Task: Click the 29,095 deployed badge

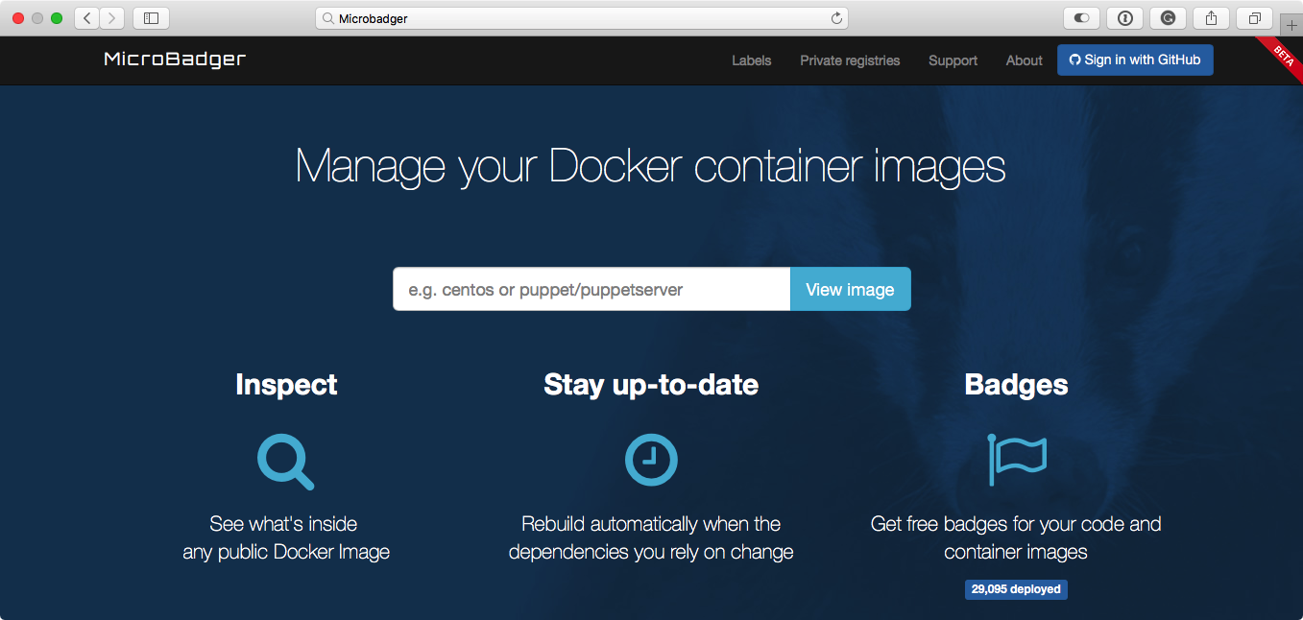Action: (x=1016, y=589)
